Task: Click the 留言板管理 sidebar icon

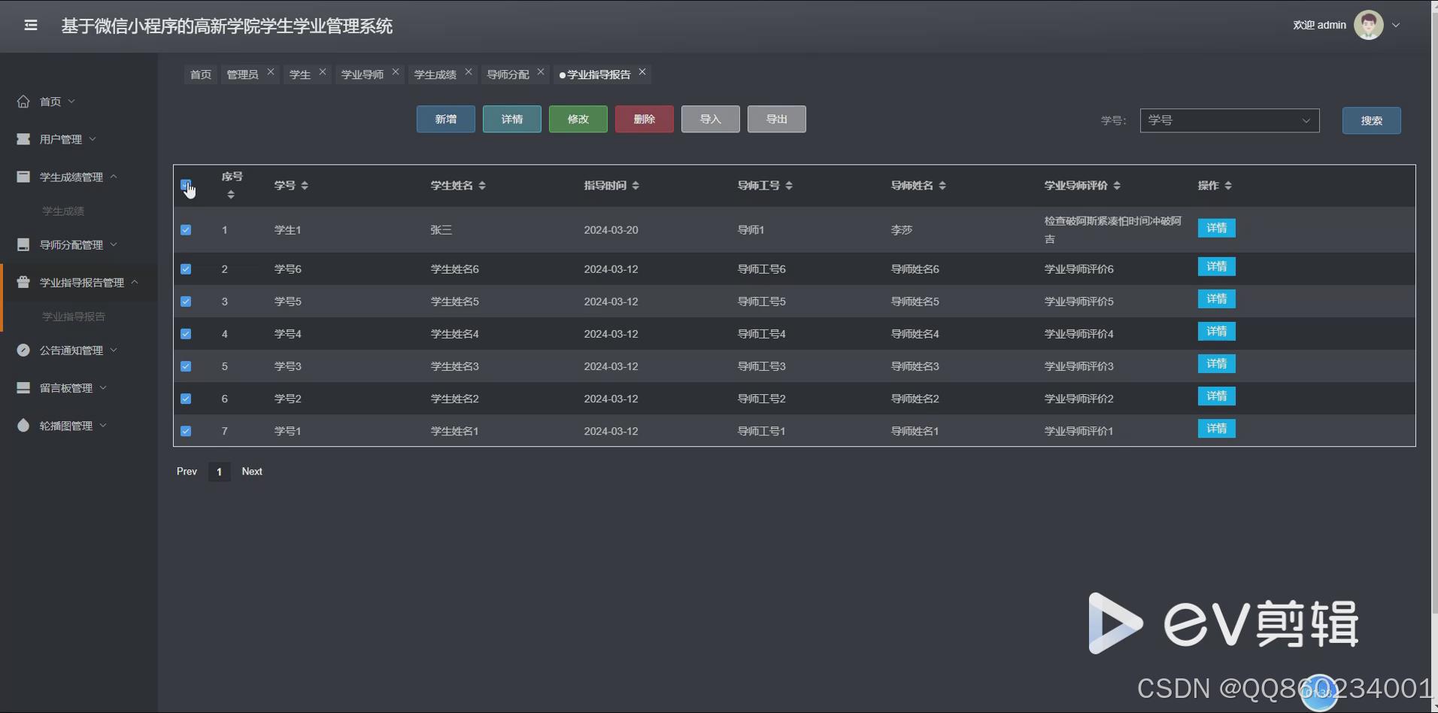Action: (23, 387)
